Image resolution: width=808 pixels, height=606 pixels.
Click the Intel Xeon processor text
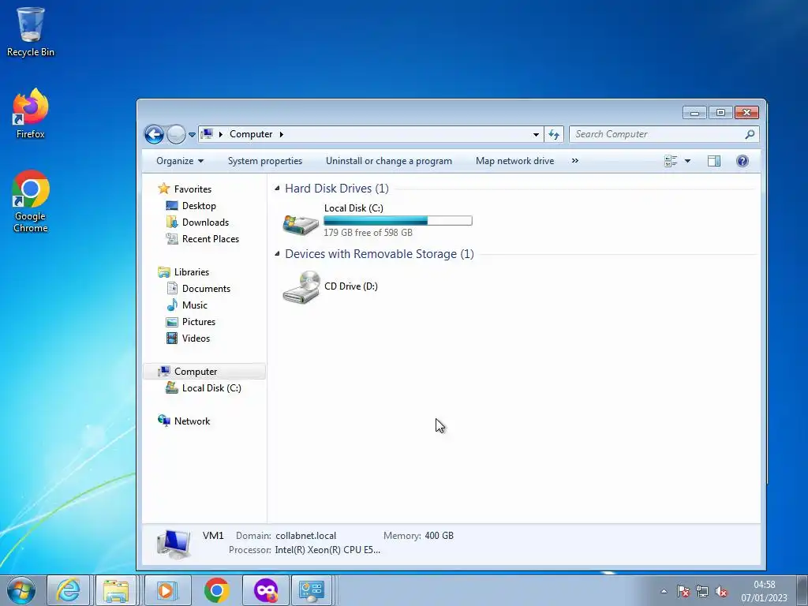(327, 550)
